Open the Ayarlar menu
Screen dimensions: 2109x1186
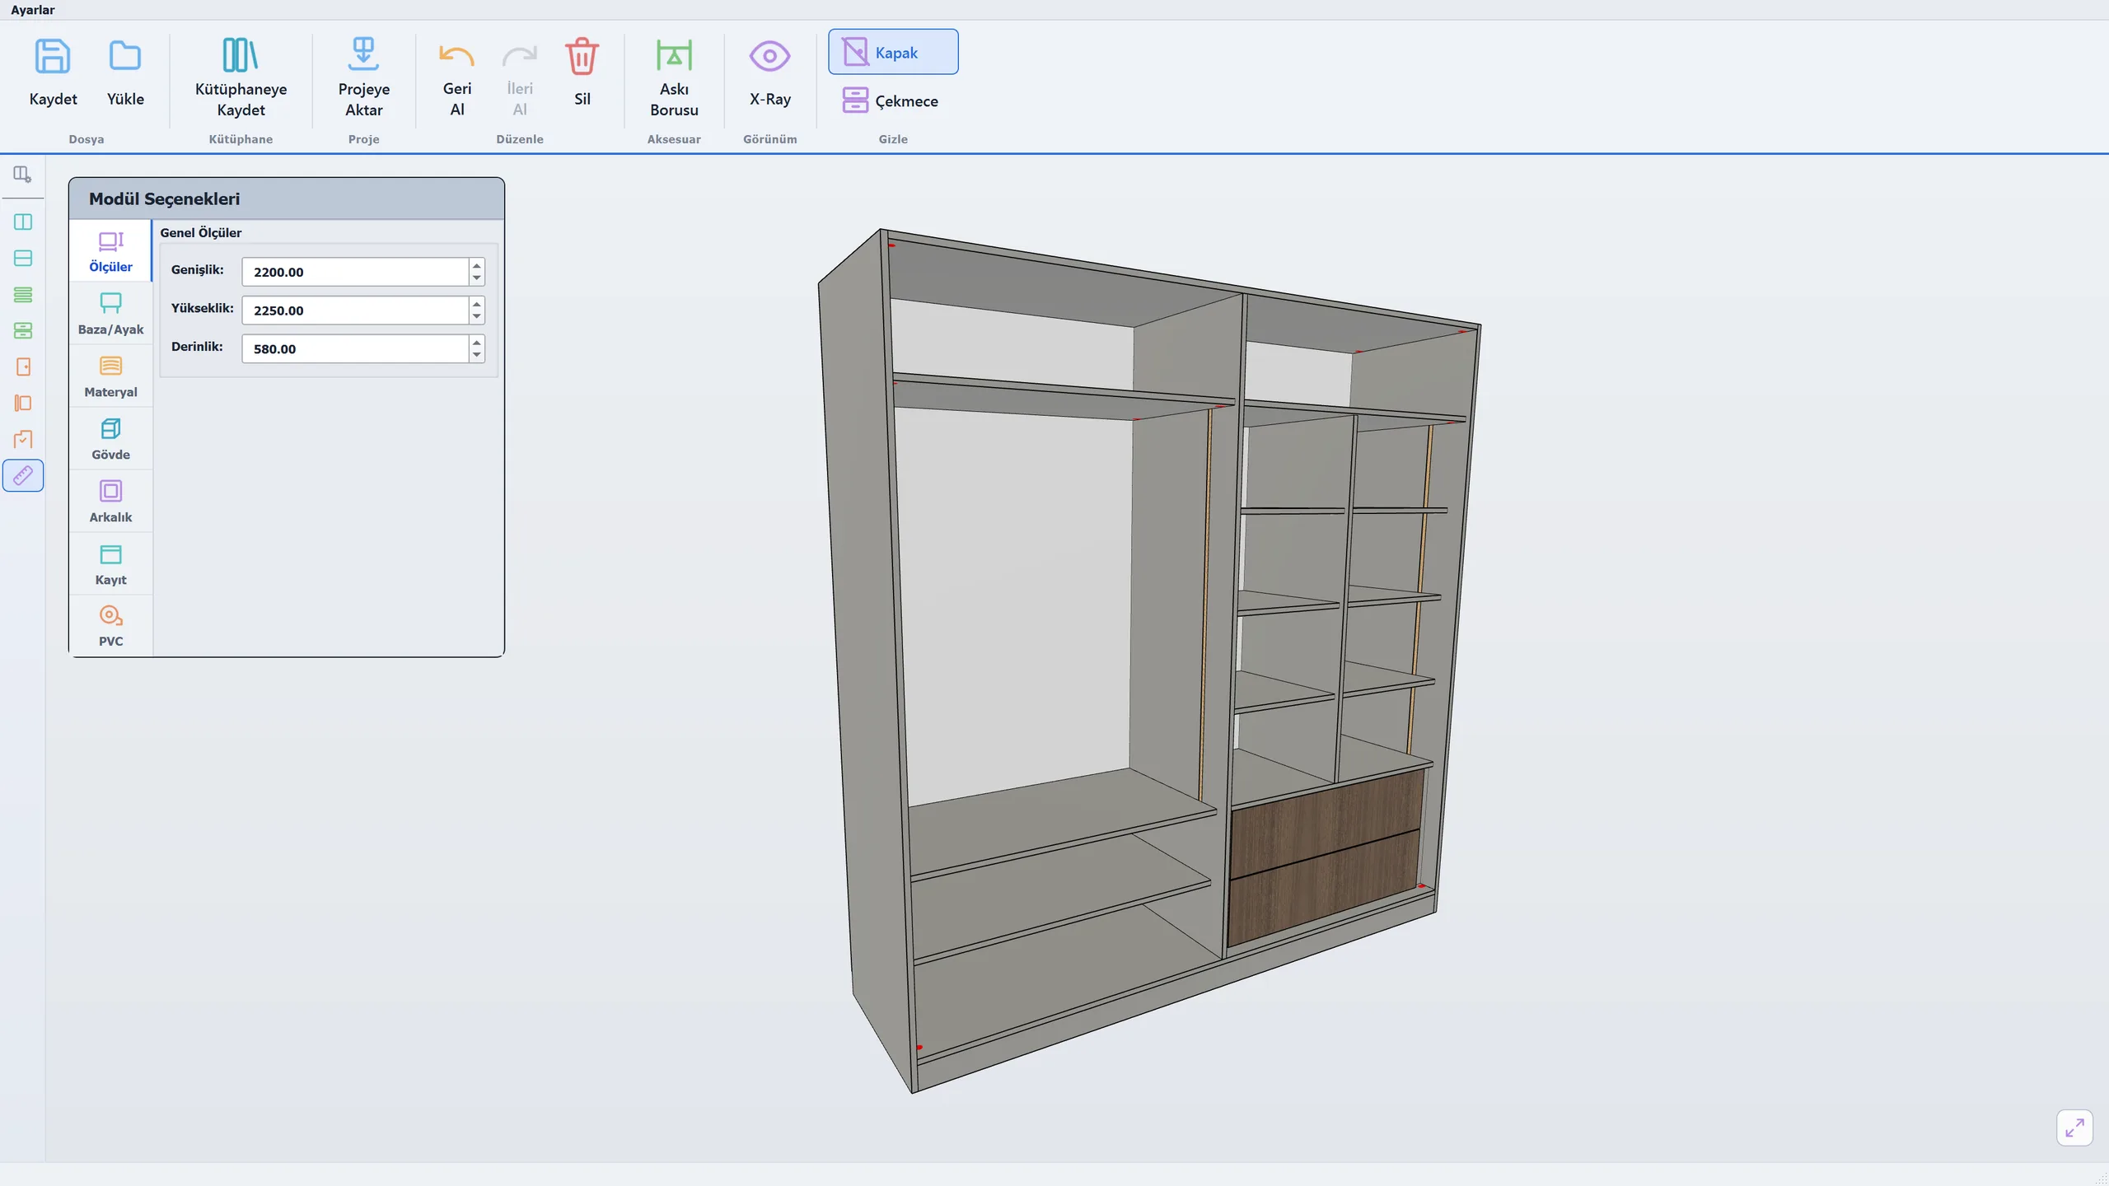pyautogui.click(x=32, y=10)
